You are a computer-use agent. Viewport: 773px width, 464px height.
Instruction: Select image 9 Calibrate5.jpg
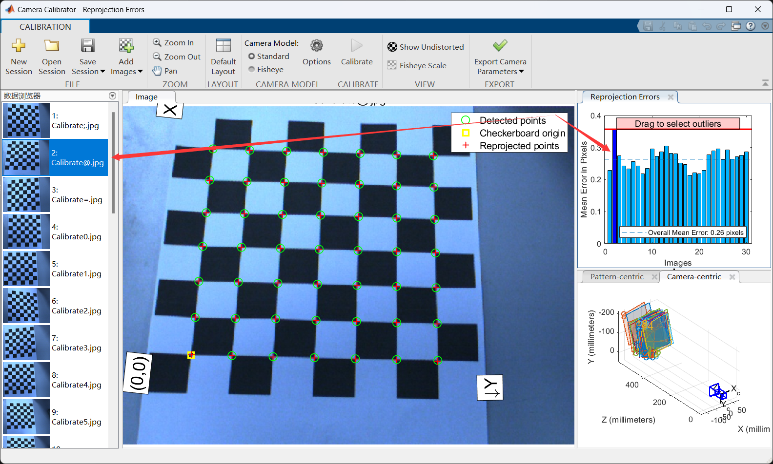55,417
